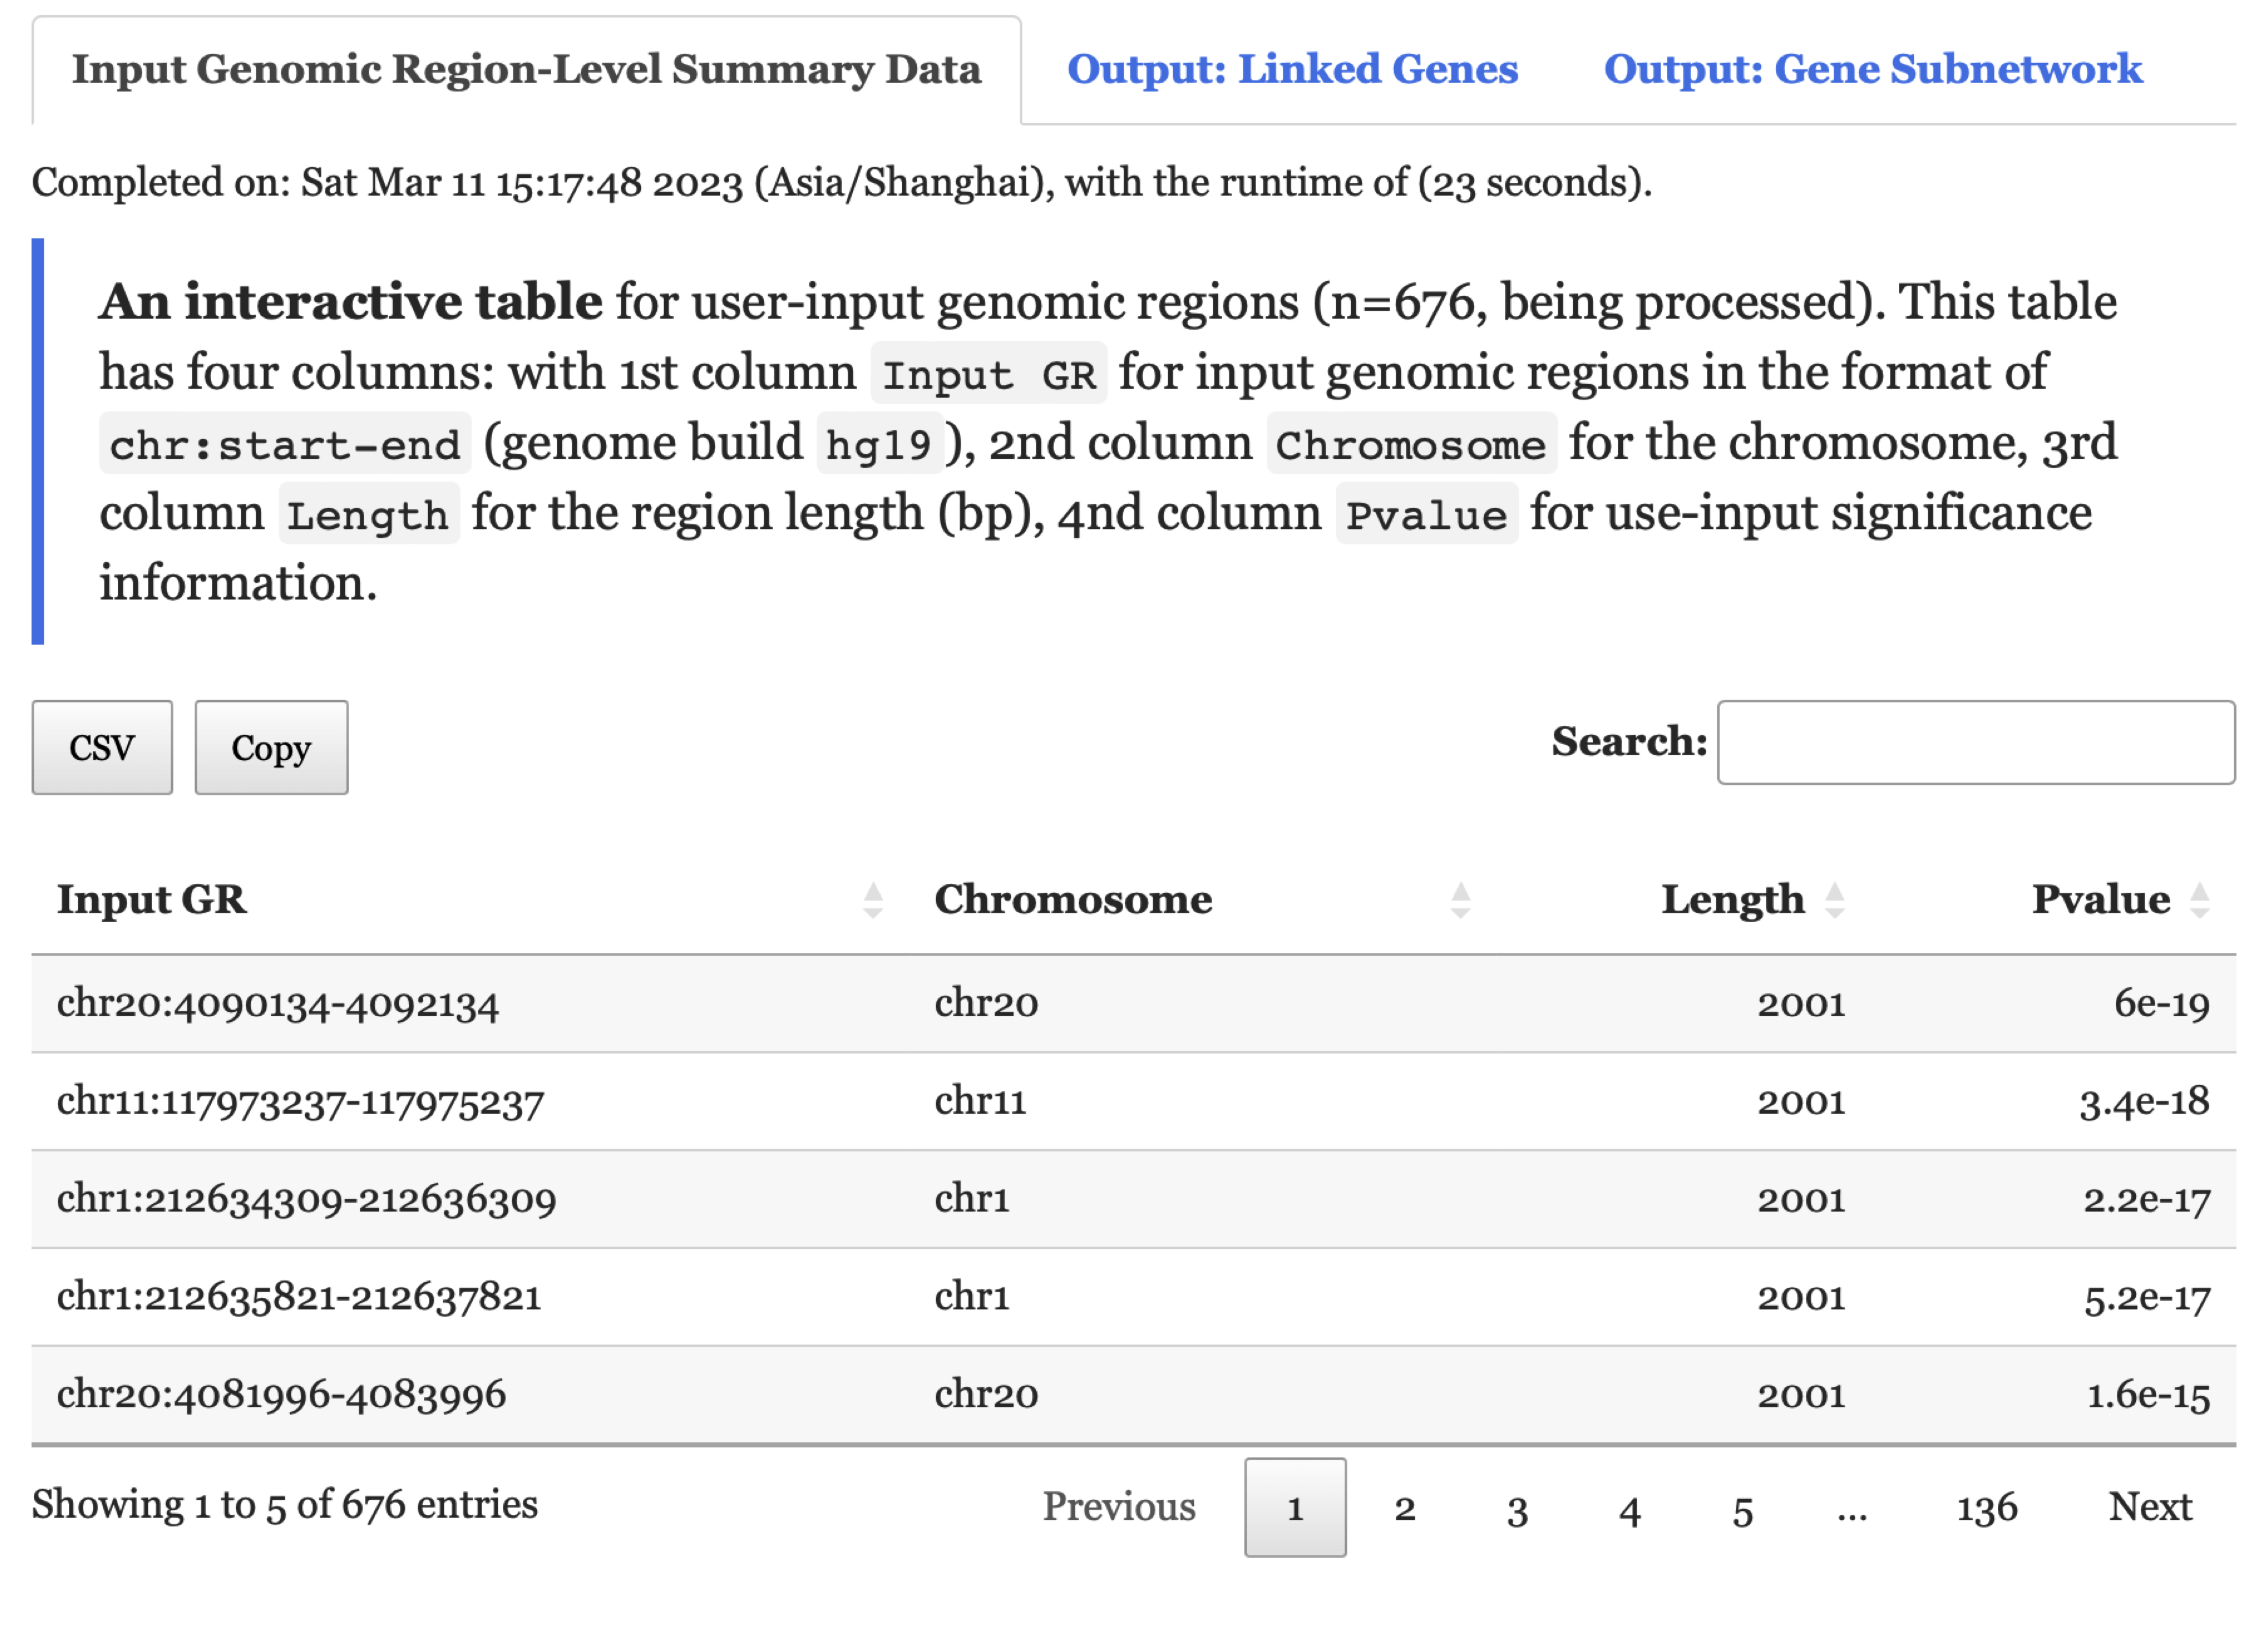Sort by Pvalue column arrows

[2199, 900]
